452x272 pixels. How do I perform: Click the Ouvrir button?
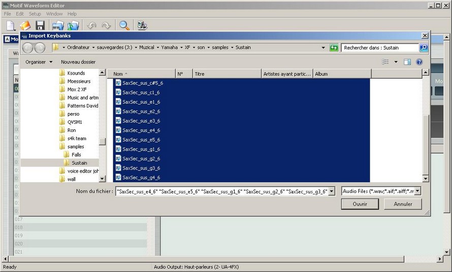pyautogui.click(x=360, y=204)
